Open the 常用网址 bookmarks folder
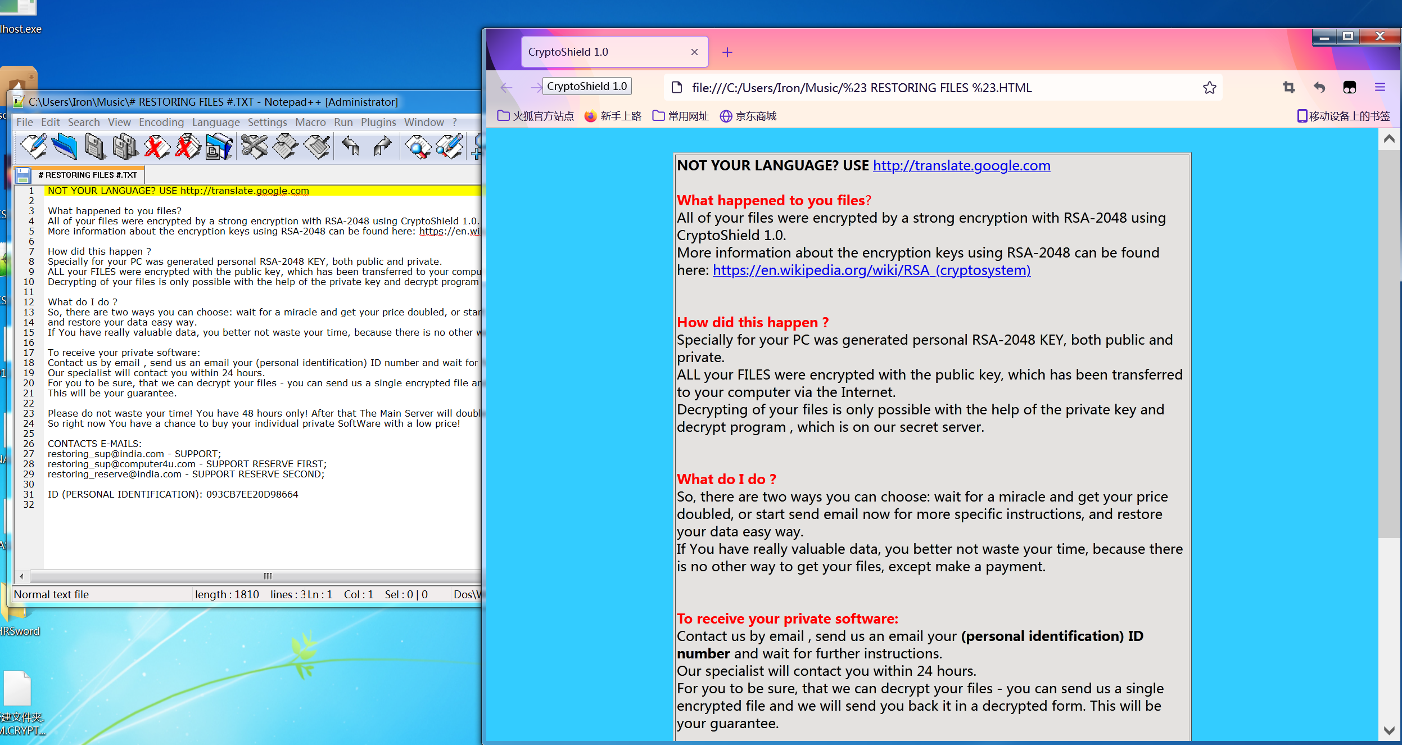 [681, 116]
